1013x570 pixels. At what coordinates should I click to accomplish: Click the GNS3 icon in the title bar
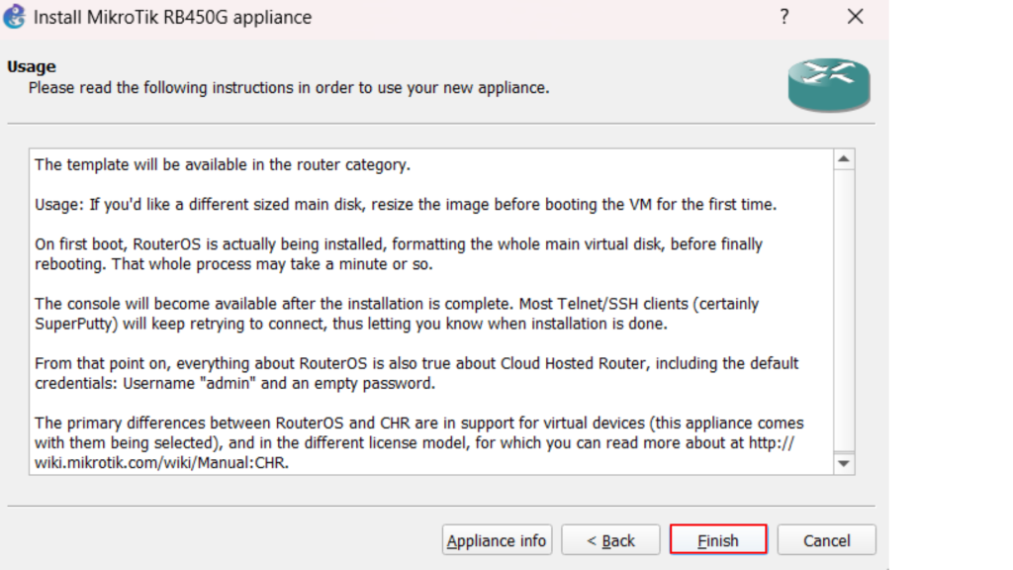[14, 17]
